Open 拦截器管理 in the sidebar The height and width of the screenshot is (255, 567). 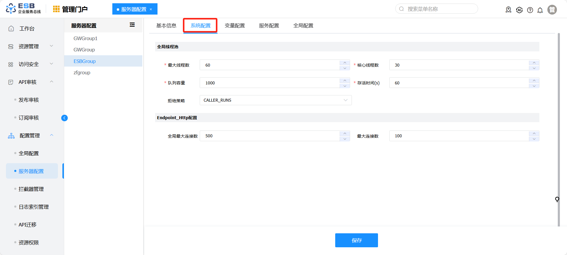(31, 189)
